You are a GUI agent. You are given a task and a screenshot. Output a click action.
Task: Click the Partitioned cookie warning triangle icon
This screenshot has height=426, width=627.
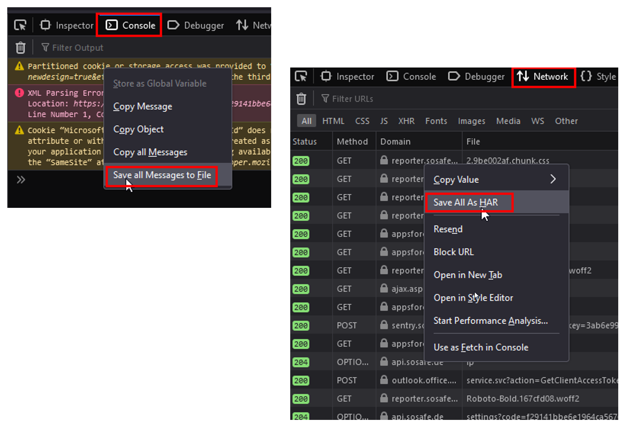[19, 66]
